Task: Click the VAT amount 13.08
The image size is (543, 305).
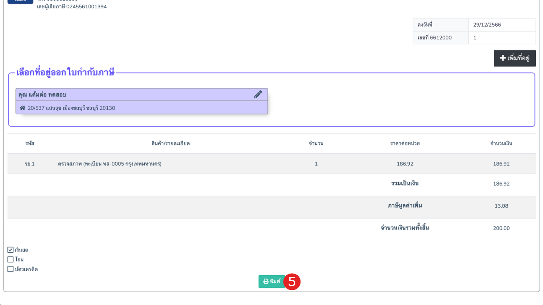Action: point(501,206)
